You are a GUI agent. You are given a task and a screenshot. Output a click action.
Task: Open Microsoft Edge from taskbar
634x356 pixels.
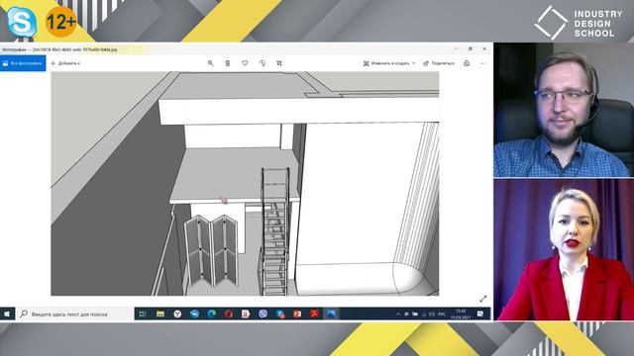211,313
